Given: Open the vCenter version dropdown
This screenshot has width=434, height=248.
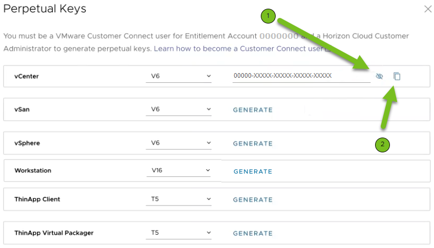Looking at the screenshot, I should (178, 76).
